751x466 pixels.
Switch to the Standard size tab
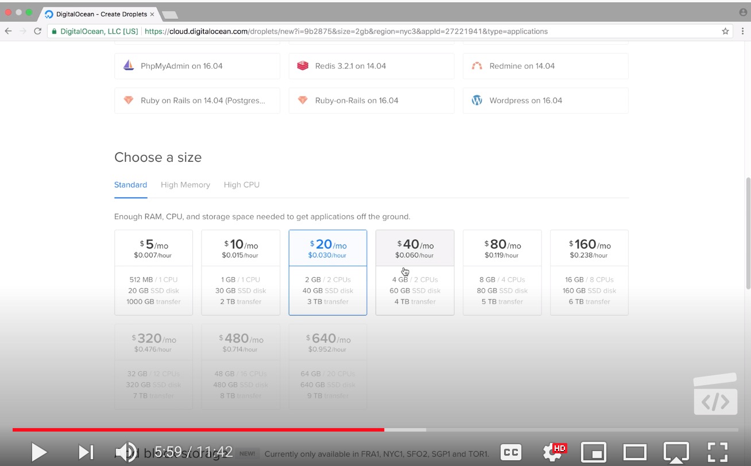pyautogui.click(x=130, y=185)
